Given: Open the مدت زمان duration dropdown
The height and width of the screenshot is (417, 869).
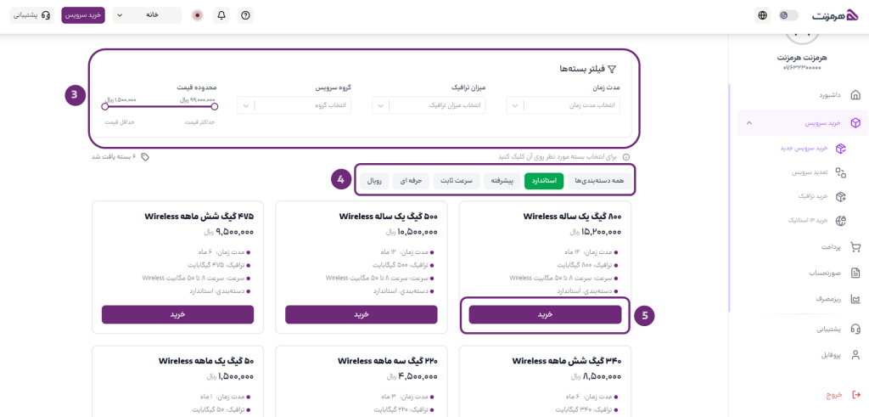Looking at the screenshot, I should click(x=563, y=105).
